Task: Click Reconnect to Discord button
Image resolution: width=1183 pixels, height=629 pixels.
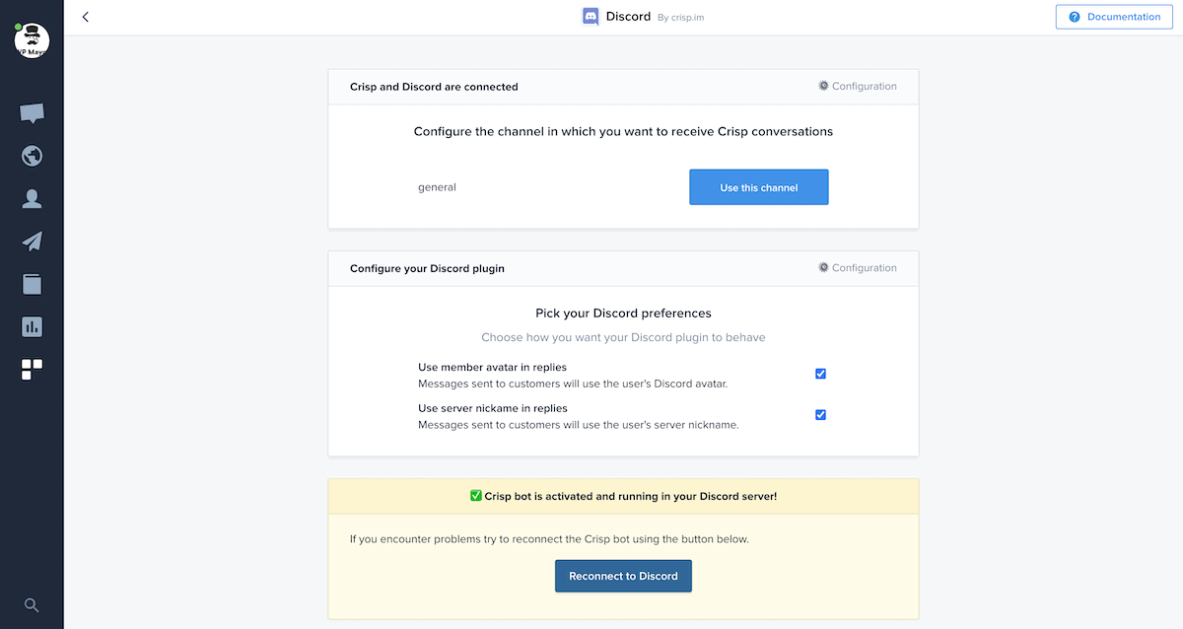Action: (623, 576)
